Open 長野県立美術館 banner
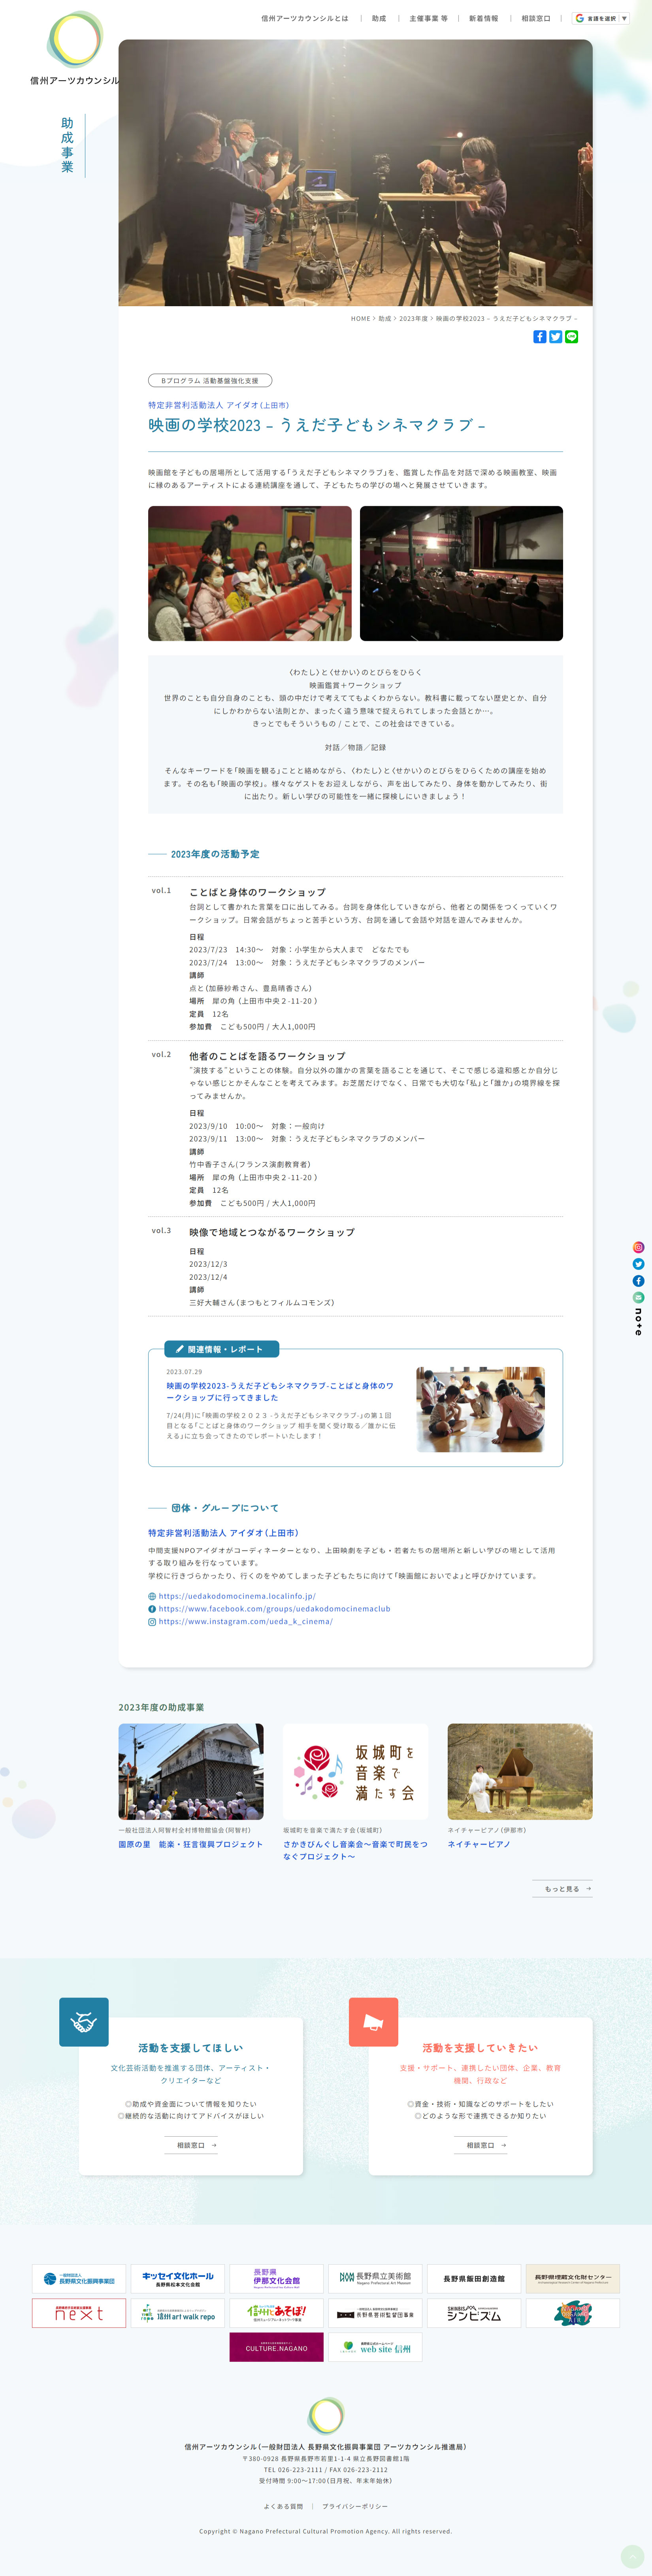 (x=375, y=2279)
